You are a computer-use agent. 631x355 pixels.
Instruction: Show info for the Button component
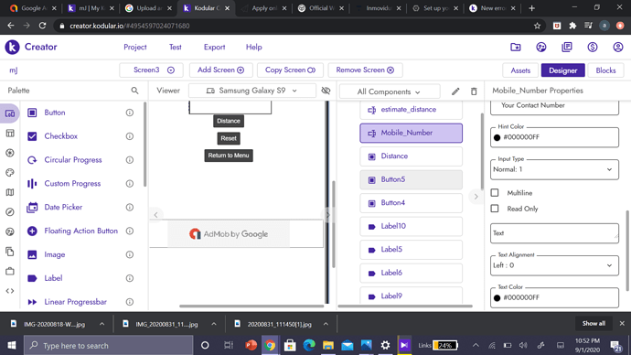[x=130, y=113]
